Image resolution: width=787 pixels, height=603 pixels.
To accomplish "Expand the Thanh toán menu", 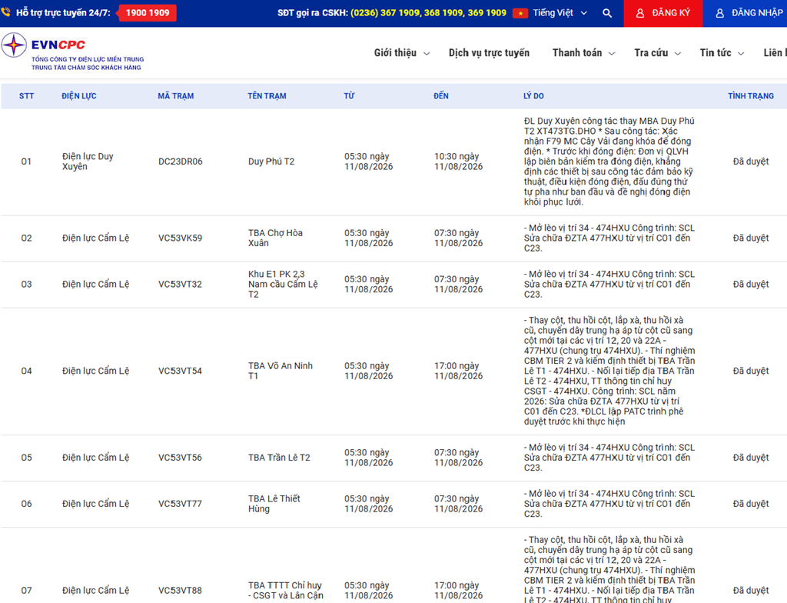I will coord(583,53).
